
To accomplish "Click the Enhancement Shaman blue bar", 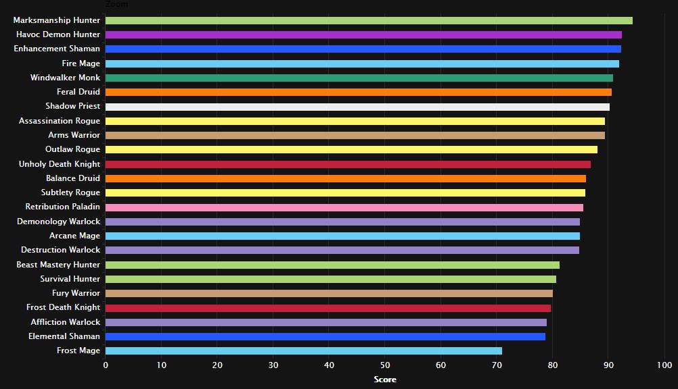I will [x=363, y=49].
